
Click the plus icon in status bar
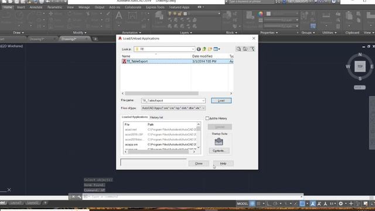pos(351,203)
